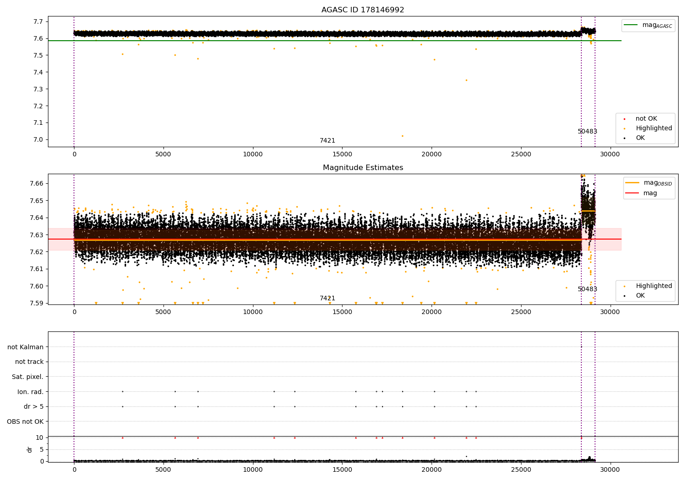The height and width of the screenshot is (480, 685).
Task: Click the '7421' label in Magnitude Estimates plot
Action: click(x=327, y=299)
